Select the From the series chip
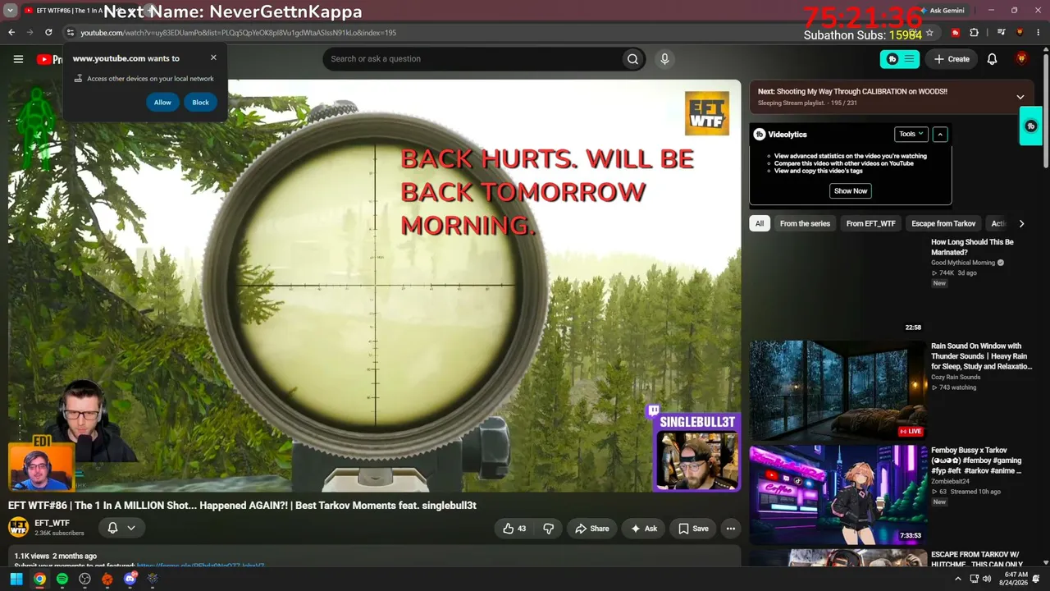This screenshot has width=1050, height=591. coord(805,223)
